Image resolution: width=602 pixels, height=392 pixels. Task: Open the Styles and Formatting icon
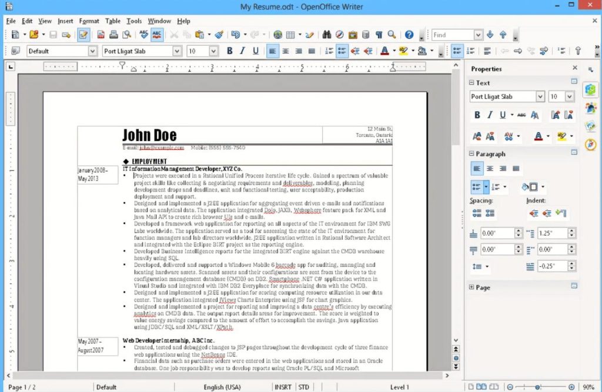point(16,51)
